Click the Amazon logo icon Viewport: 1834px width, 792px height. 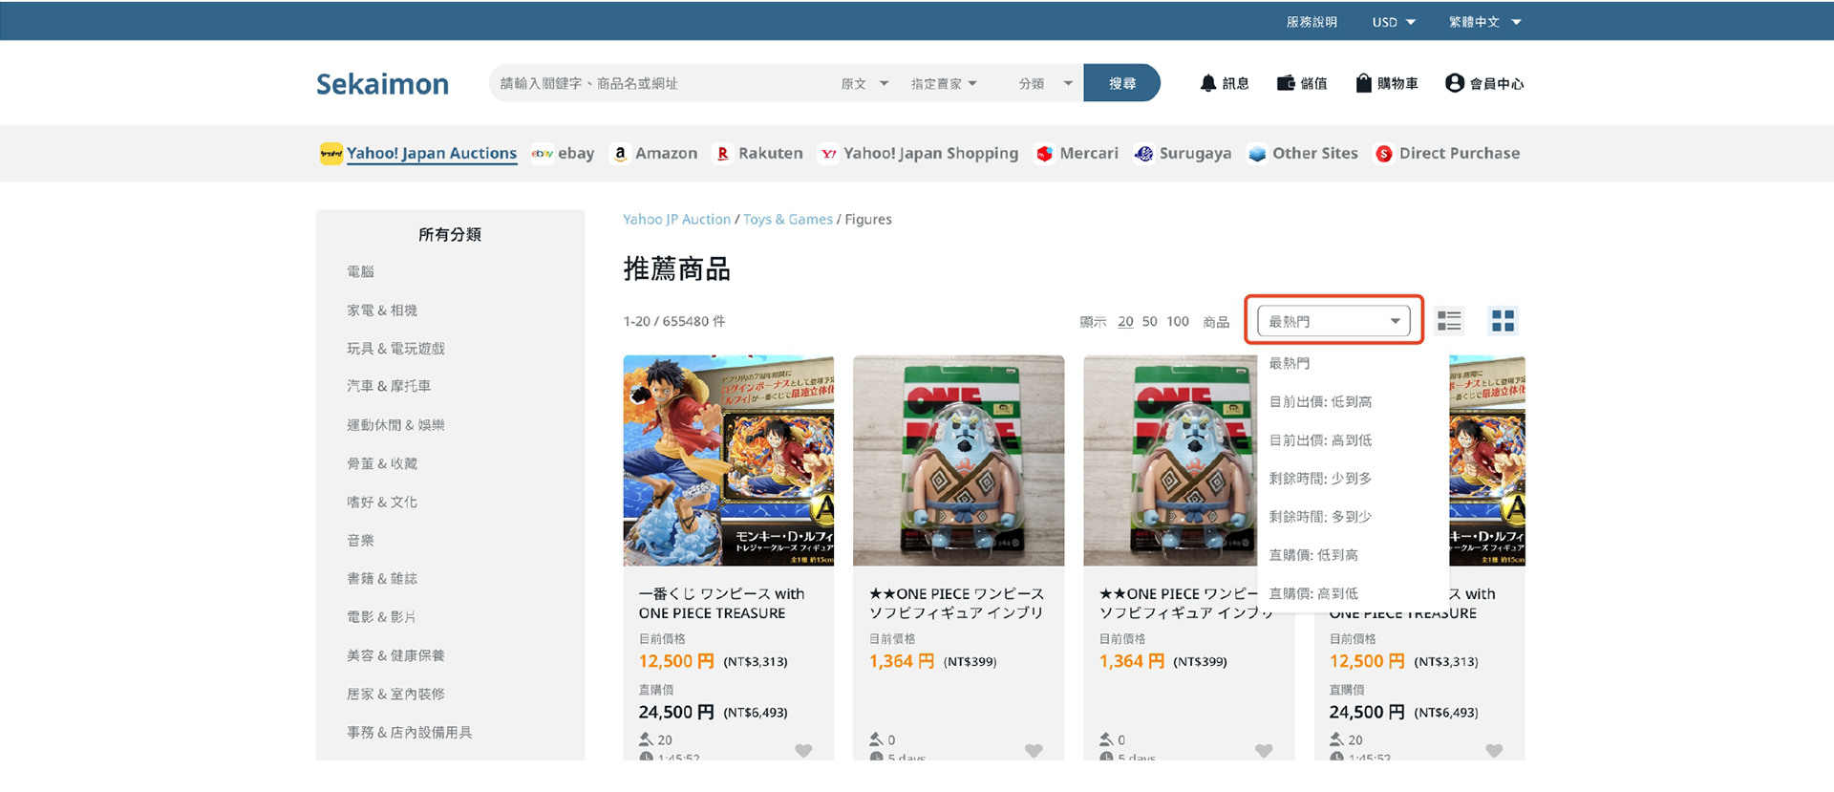click(x=620, y=153)
